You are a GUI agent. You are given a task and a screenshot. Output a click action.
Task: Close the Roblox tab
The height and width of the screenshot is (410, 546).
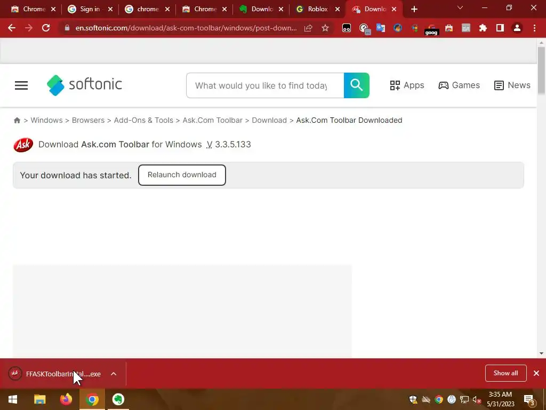point(337,10)
